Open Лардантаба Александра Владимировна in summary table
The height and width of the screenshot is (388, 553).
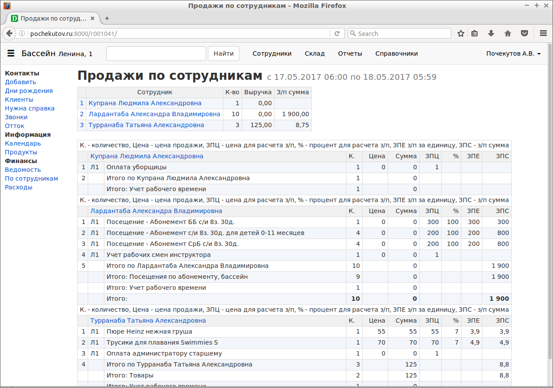click(154, 114)
